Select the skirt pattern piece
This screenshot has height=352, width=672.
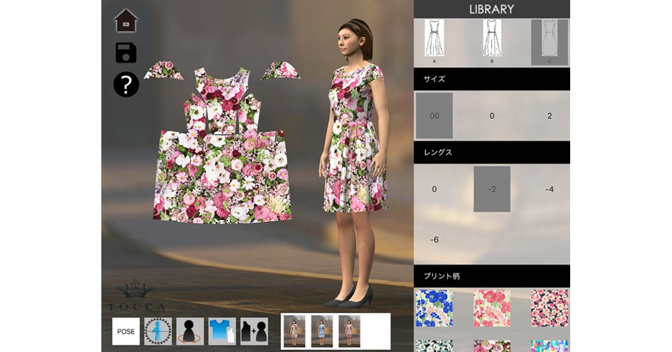222,178
